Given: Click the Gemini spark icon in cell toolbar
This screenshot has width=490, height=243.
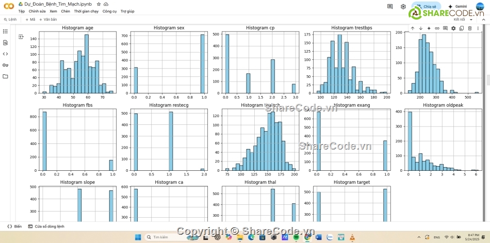Looking at the screenshot, I should point(429,28).
